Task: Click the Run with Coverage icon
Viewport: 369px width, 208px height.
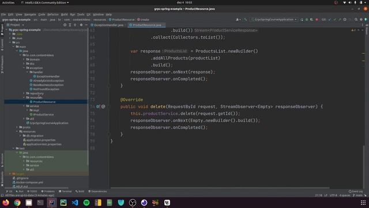Action: tap(311, 20)
